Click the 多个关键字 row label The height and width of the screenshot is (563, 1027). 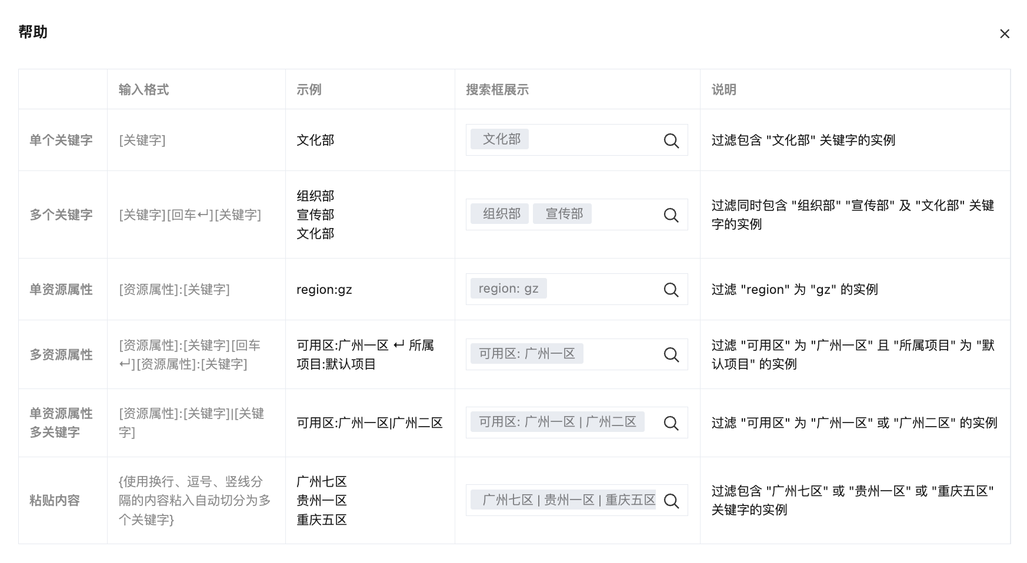[61, 215]
